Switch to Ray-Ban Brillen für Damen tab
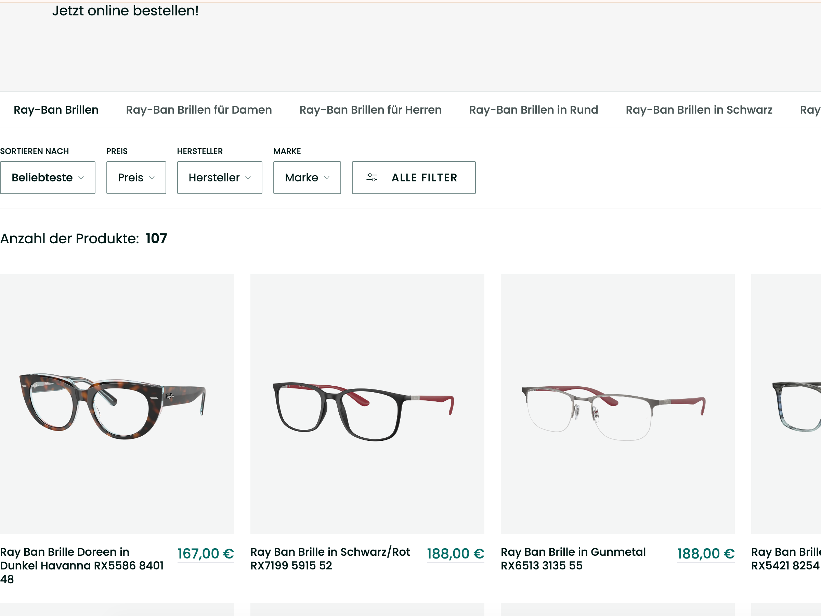 point(199,110)
